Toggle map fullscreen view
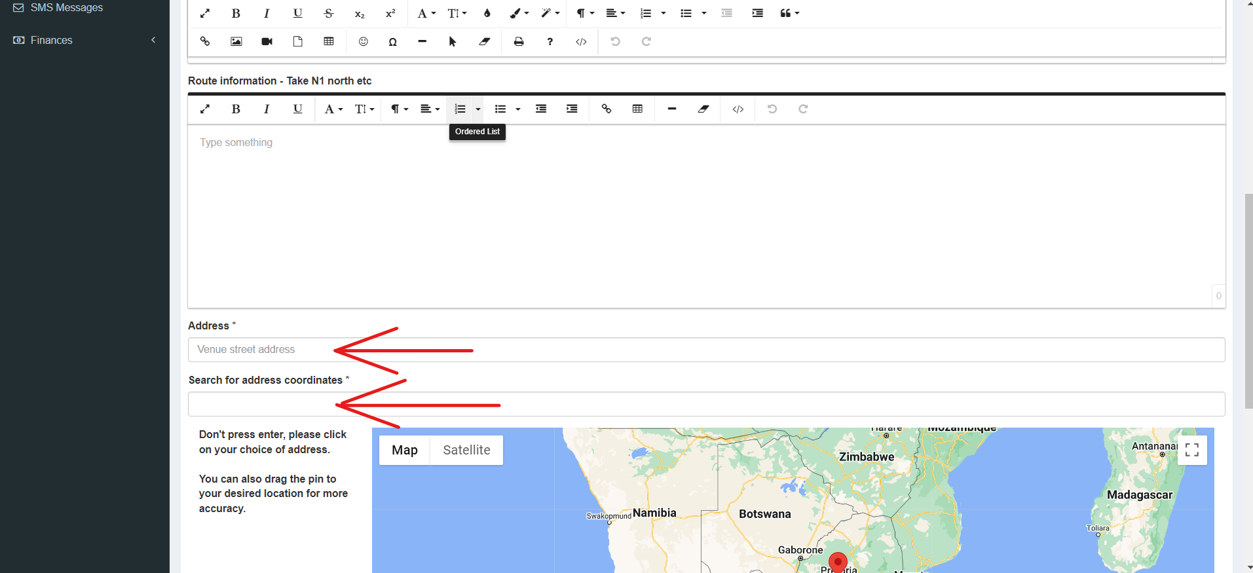1253x573 pixels. (x=1192, y=450)
